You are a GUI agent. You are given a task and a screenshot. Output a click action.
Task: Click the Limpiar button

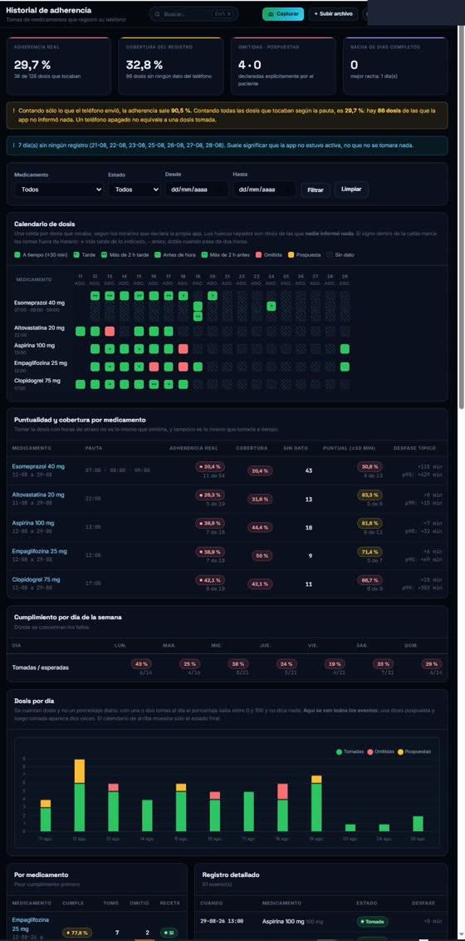pos(351,189)
